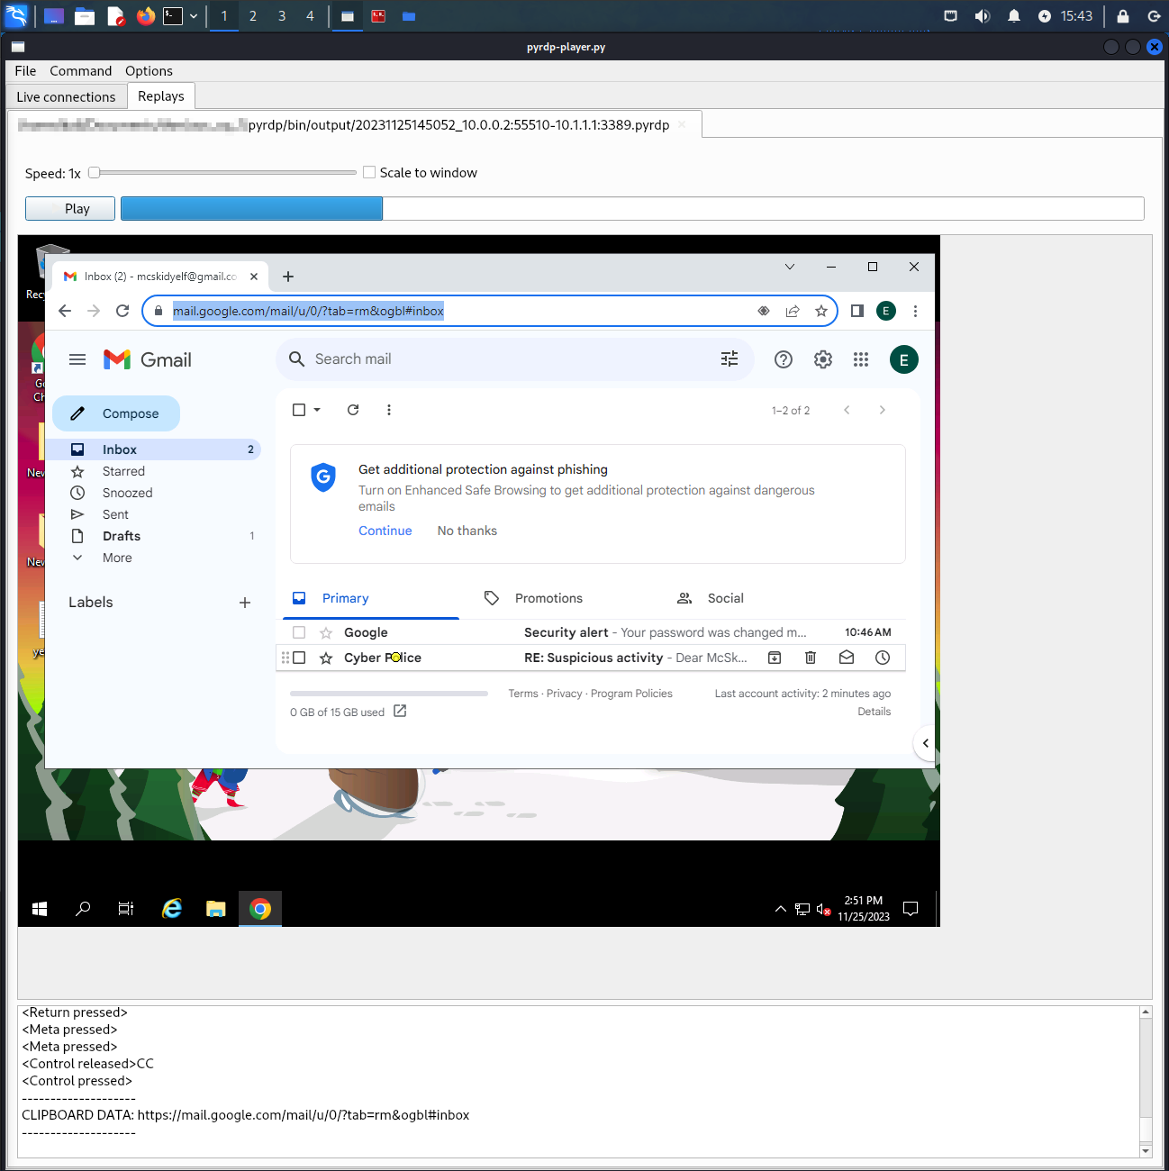Check the Cyber Police email checkbox
The width and height of the screenshot is (1169, 1171).
[x=299, y=658]
